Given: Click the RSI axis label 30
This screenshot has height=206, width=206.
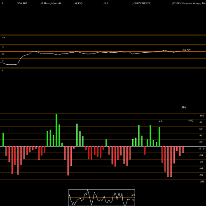Looking at the screenshot, I should [x=3, y=61].
